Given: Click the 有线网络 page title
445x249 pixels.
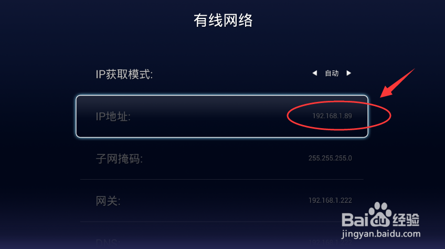Looking at the screenshot, I should coord(223,20).
